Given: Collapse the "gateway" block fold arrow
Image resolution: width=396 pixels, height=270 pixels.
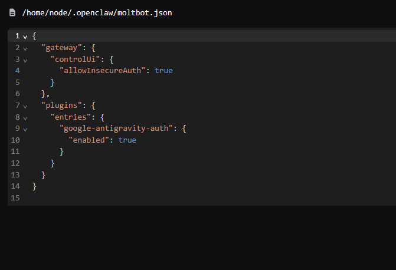Looking at the screenshot, I should coord(25,48).
